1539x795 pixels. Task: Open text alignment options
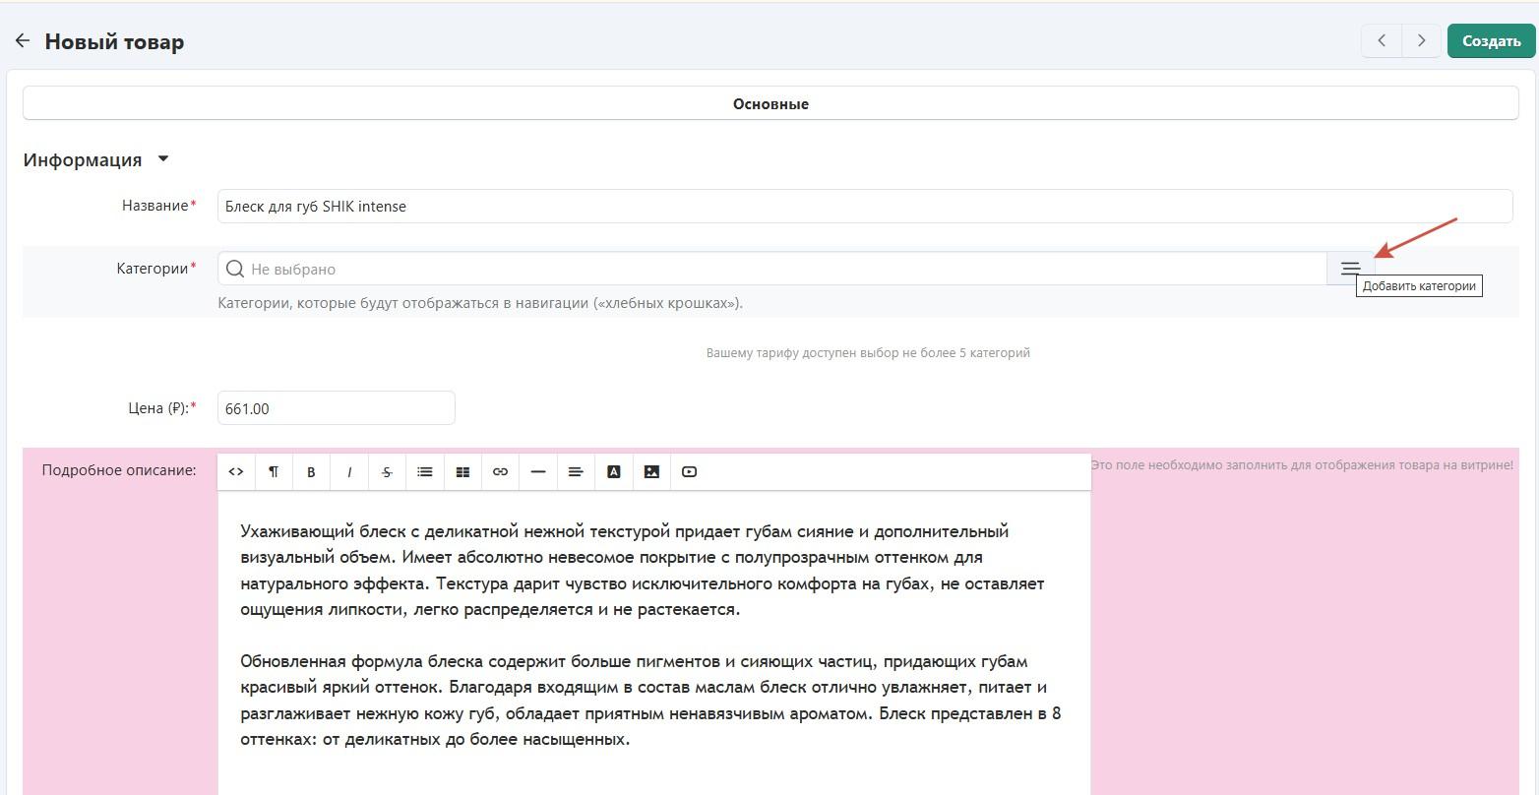tap(576, 472)
